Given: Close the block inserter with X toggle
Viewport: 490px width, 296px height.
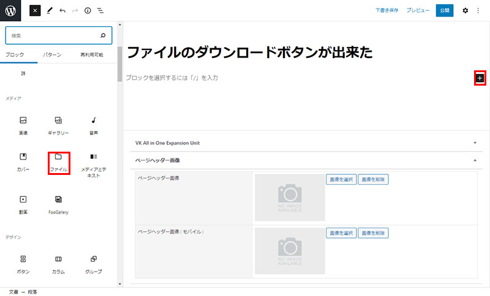Looking at the screenshot, I should [35, 10].
